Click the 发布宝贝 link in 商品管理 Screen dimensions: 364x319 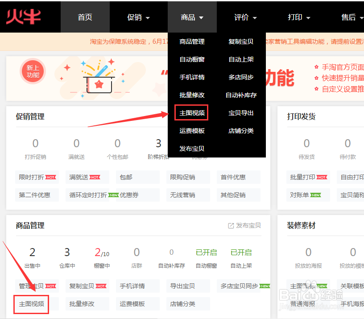click(x=248, y=225)
